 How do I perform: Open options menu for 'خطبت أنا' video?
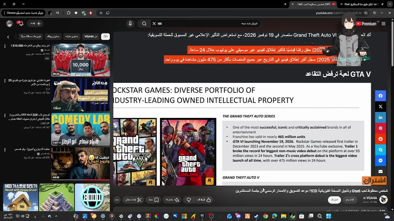click(x=5, y=150)
